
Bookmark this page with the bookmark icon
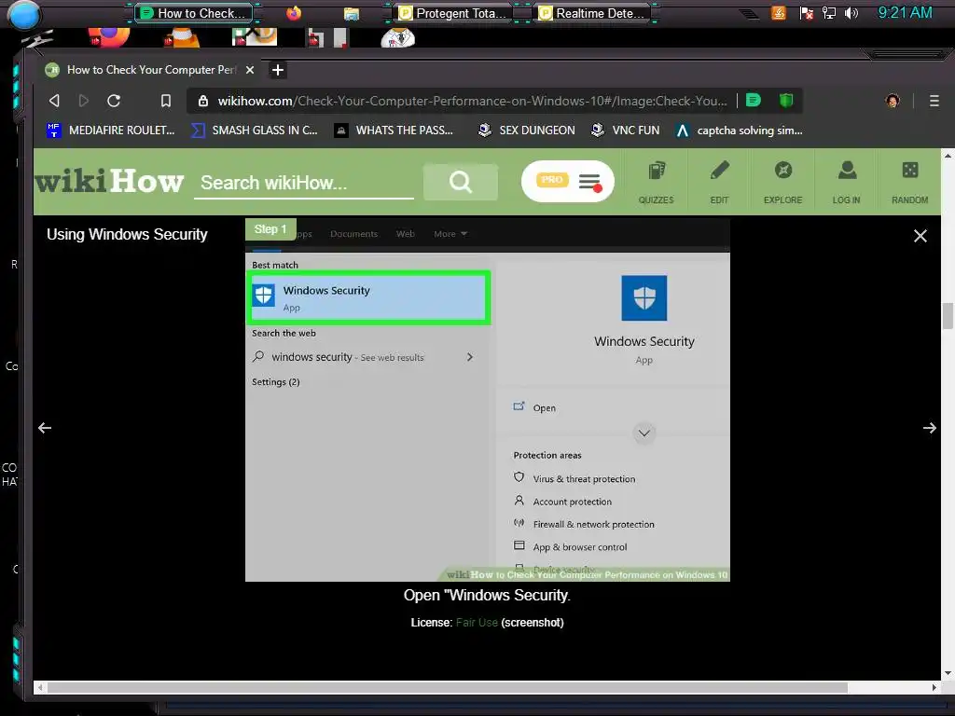pos(166,101)
